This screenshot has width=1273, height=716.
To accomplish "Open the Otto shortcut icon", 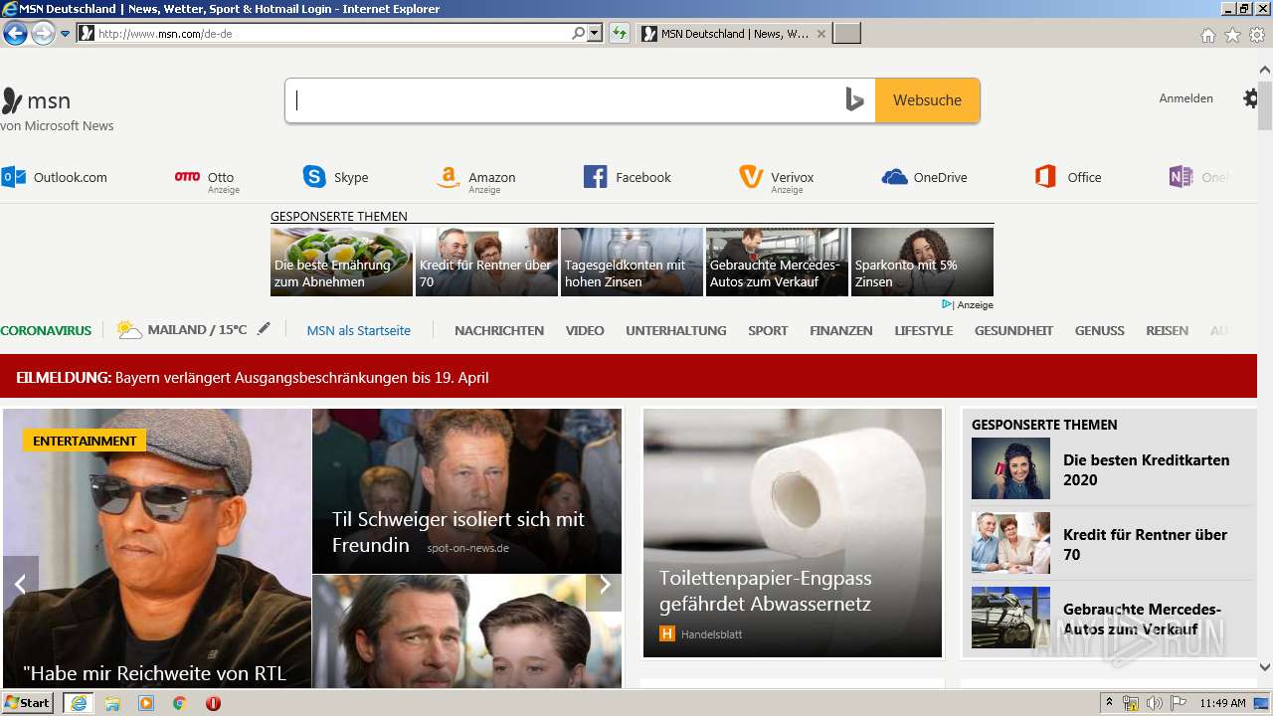I will pyautogui.click(x=187, y=176).
